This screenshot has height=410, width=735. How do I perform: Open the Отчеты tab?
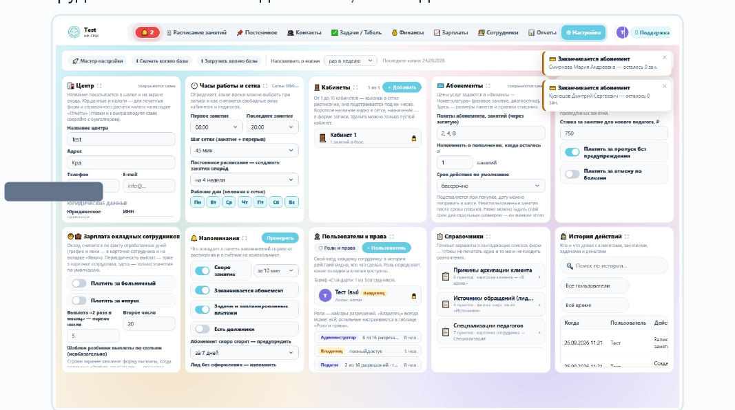tap(542, 33)
